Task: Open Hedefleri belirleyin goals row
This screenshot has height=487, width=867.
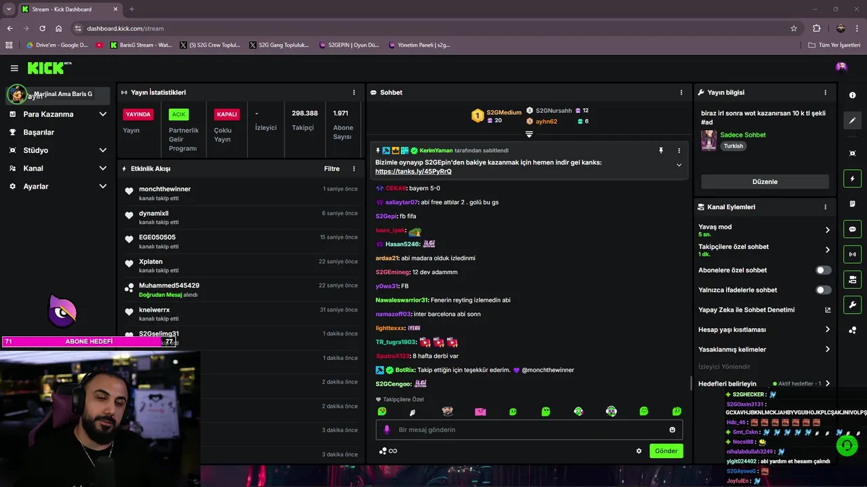Action: tap(765, 384)
